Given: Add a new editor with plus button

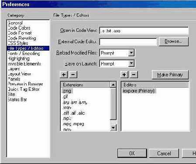Looking at the screenshot, I should click(124, 75).
